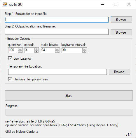The height and width of the screenshot is (138, 136).
Task: Increase the quantizer value with up arrow
Action: [20, 49]
